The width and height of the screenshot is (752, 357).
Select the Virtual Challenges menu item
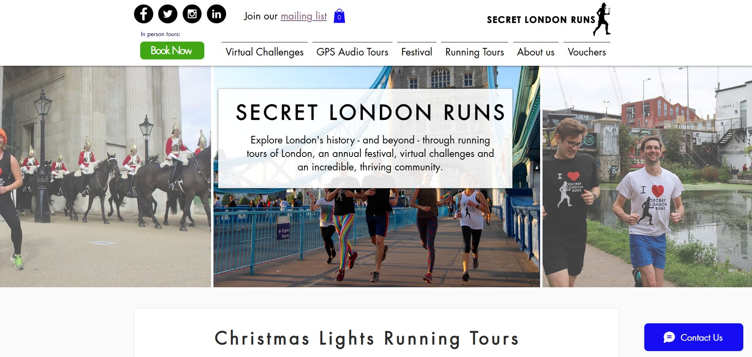pyautogui.click(x=264, y=52)
